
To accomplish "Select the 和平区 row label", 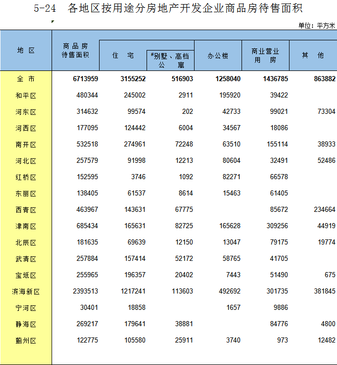I will tap(26, 95).
